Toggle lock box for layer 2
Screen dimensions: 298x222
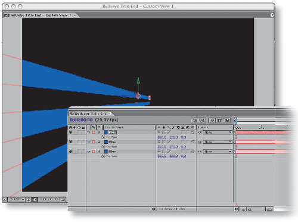pos(83,142)
